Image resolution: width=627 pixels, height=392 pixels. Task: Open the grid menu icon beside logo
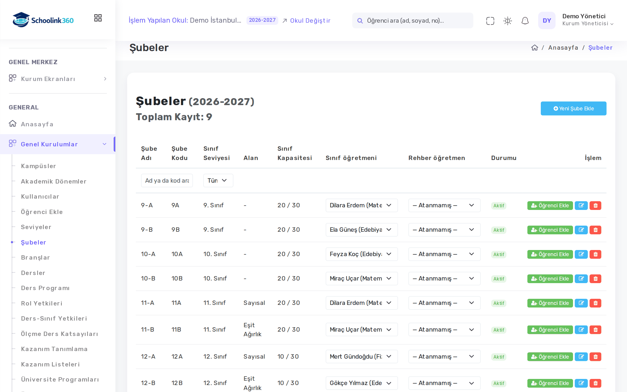click(98, 18)
